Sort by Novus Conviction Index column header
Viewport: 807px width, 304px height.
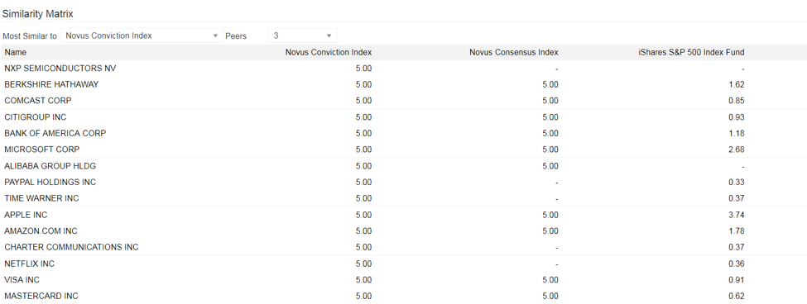(329, 52)
